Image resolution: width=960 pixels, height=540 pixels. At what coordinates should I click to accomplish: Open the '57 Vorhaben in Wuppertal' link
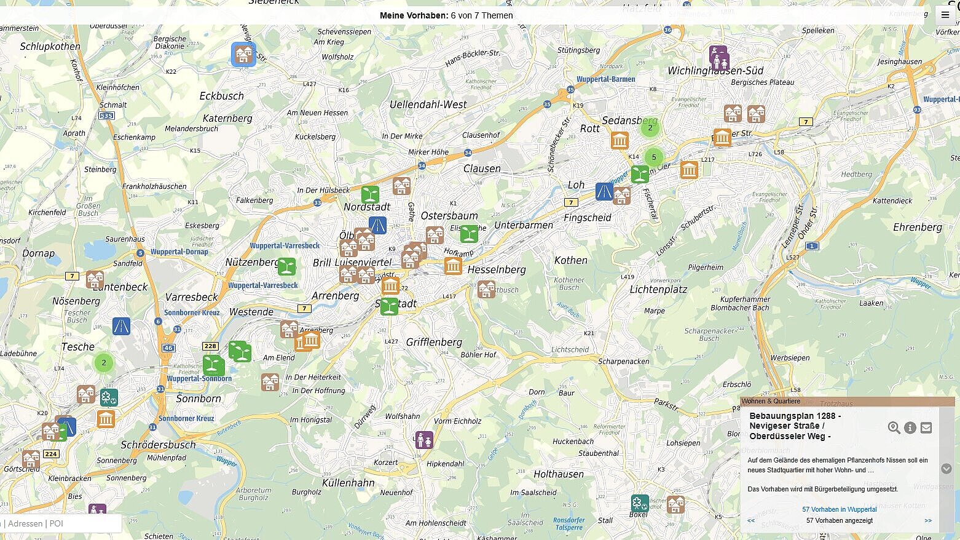click(839, 509)
